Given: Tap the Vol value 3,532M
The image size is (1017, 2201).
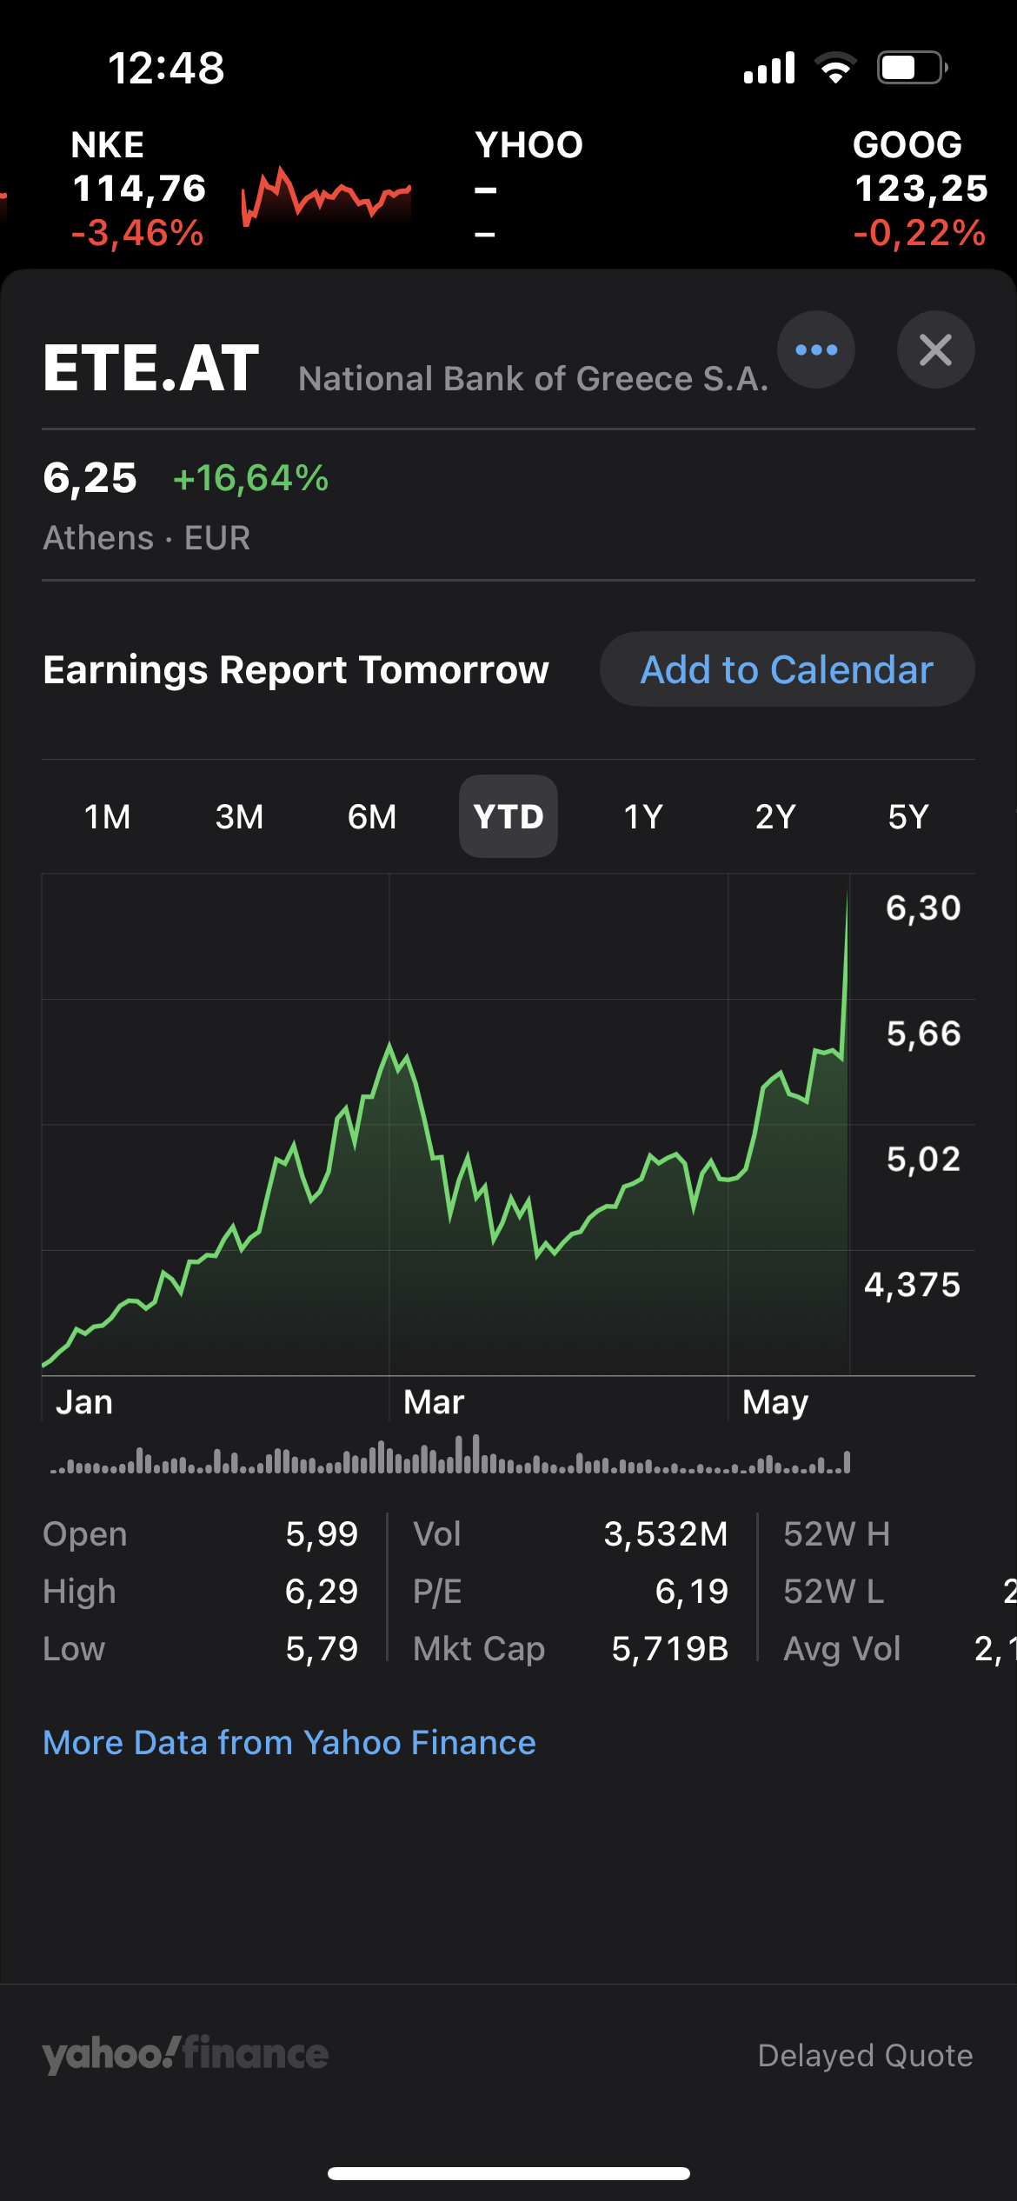Looking at the screenshot, I should (666, 1534).
